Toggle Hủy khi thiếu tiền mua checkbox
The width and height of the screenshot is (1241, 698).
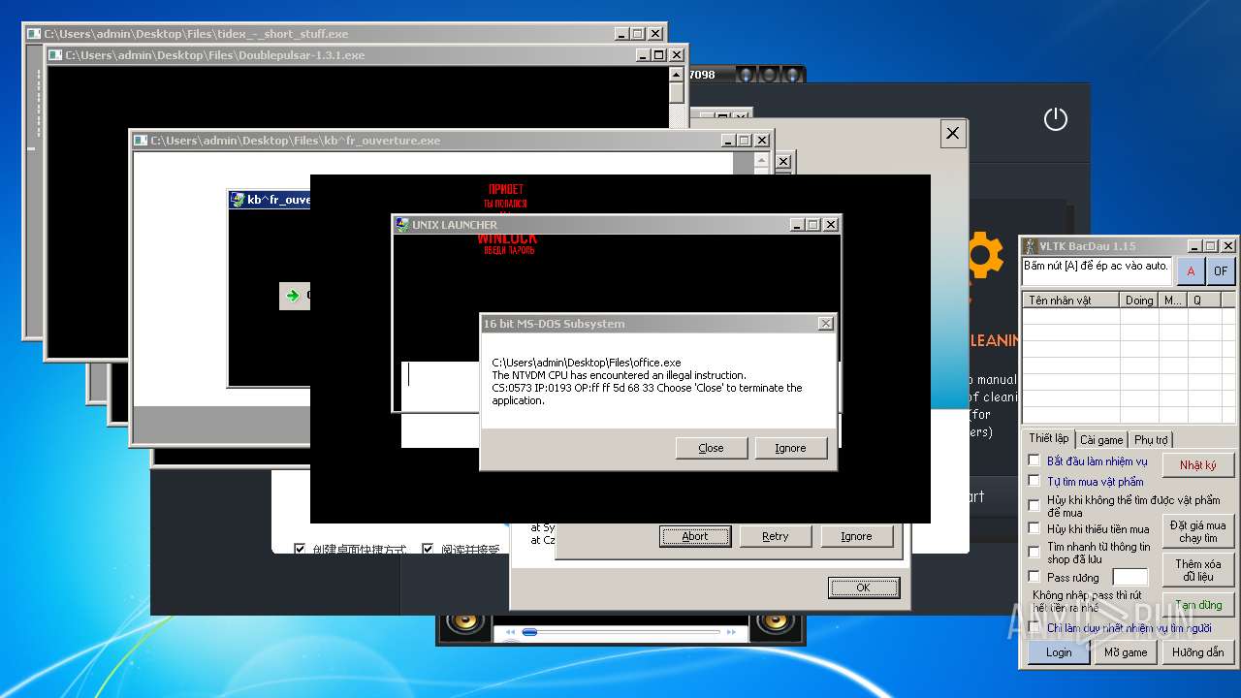1034,528
